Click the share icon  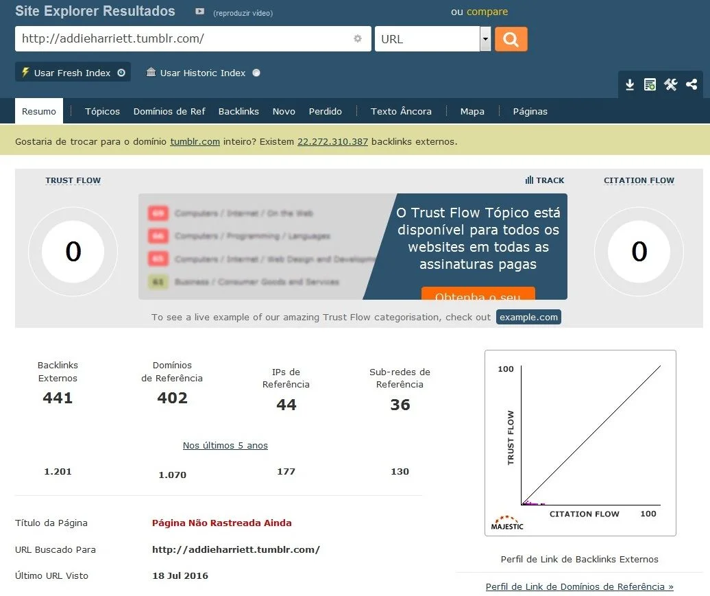pyautogui.click(x=691, y=84)
